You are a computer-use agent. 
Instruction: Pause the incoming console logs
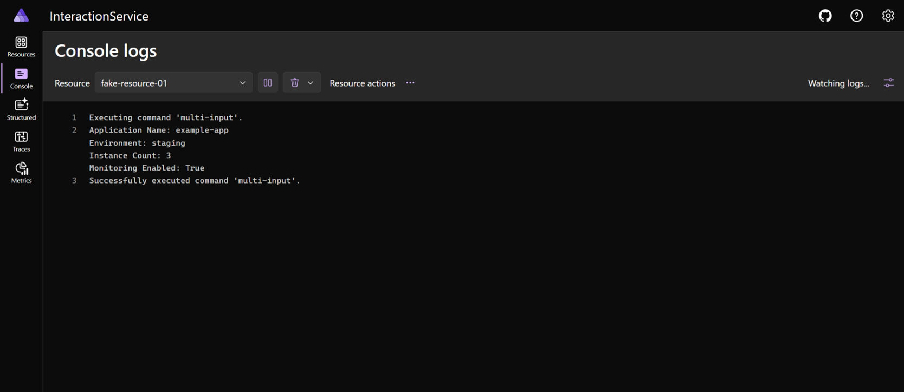click(x=268, y=83)
